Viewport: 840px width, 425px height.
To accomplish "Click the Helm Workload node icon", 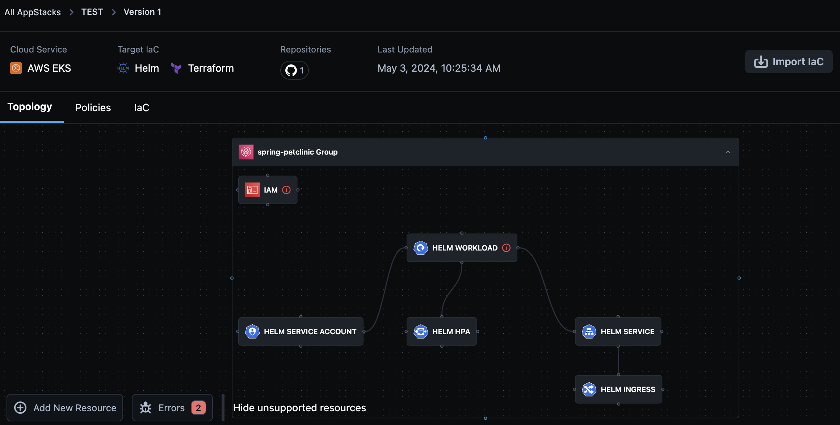I will tap(420, 248).
